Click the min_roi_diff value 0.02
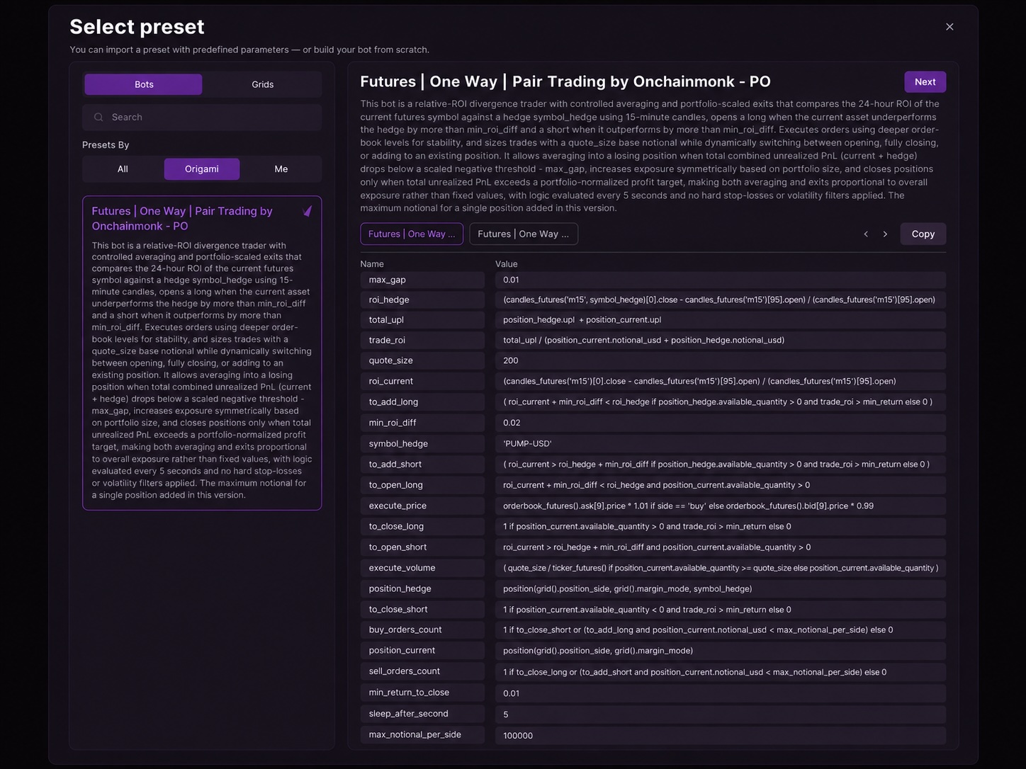1026x769 pixels. point(721,423)
